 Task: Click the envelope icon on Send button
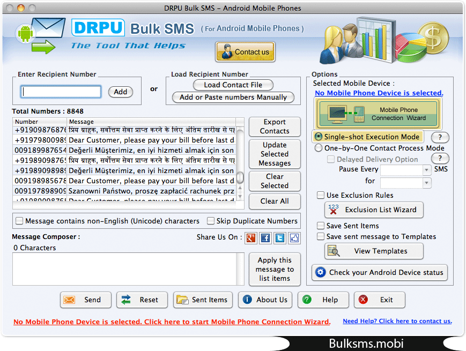pos(69,300)
